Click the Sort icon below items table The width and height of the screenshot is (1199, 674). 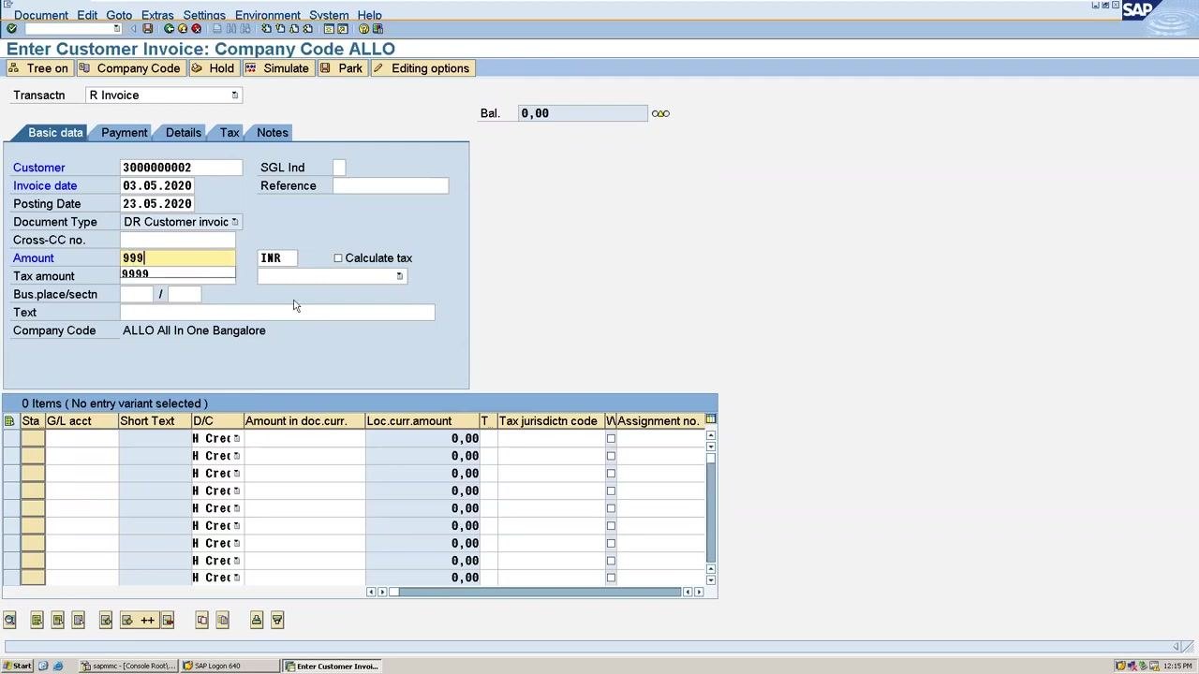click(x=257, y=620)
